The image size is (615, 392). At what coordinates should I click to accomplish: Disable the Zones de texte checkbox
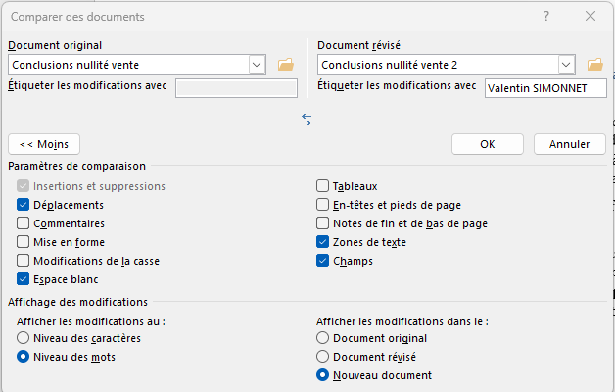[323, 242]
